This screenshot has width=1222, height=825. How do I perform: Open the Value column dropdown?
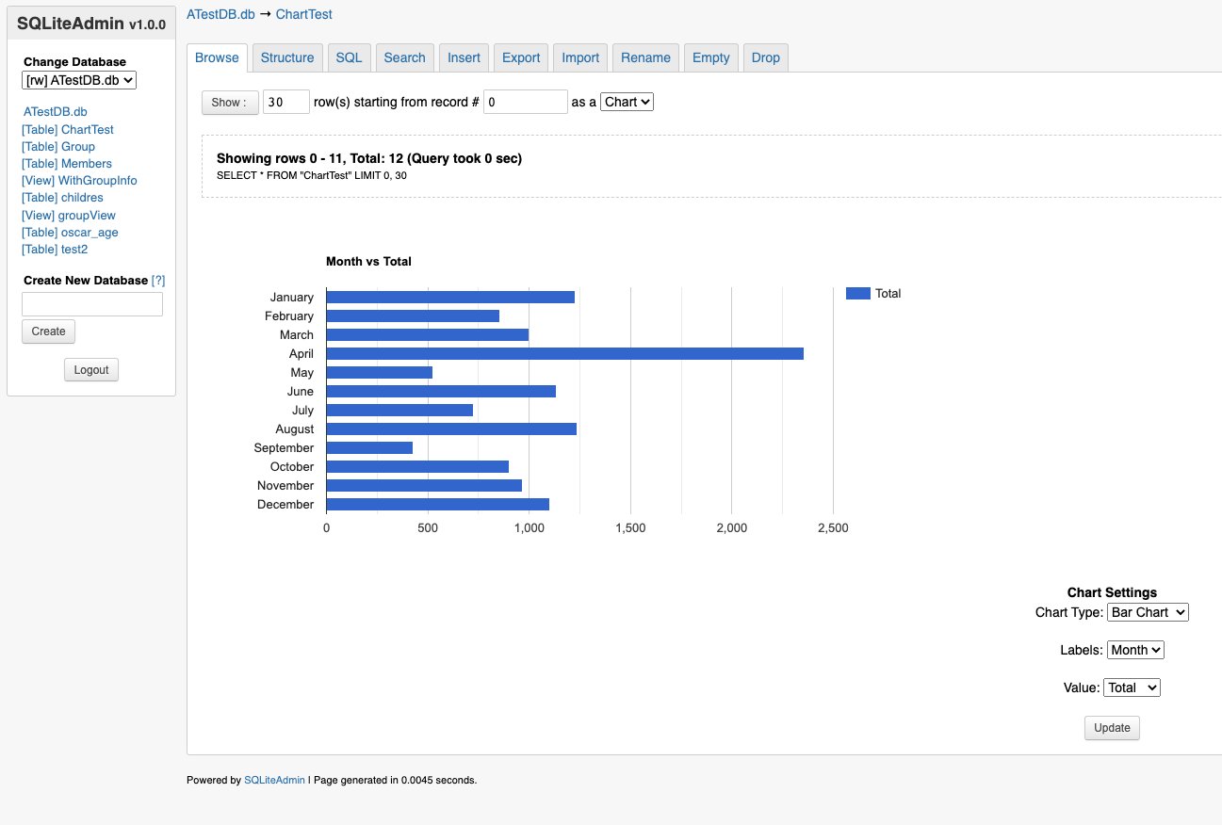click(x=1131, y=687)
